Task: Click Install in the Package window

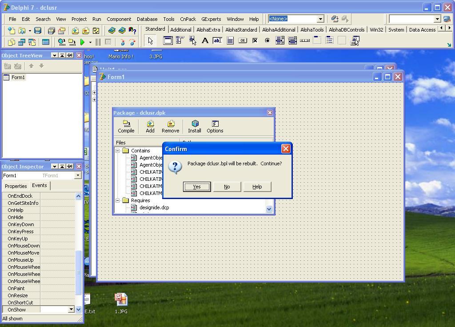Action: coord(195,127)
